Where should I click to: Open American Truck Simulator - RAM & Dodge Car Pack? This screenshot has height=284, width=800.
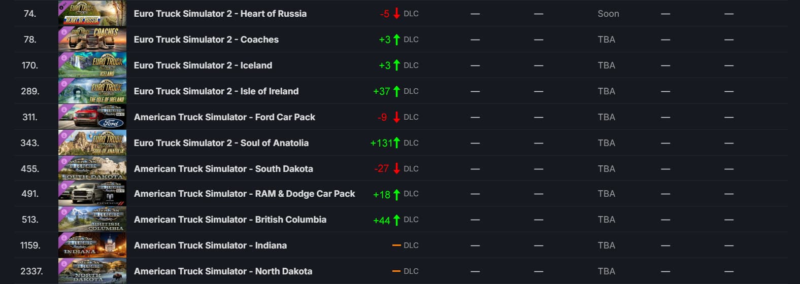click(244, 194)
